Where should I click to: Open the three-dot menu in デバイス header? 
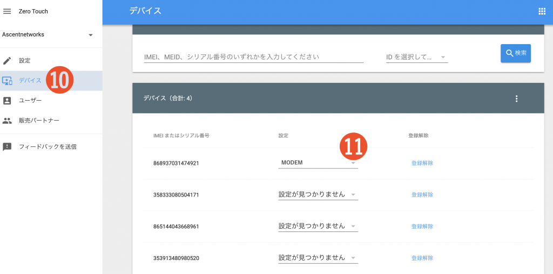(516, 99)
